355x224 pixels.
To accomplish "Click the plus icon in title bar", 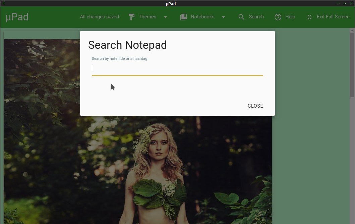I will [4, 3].
